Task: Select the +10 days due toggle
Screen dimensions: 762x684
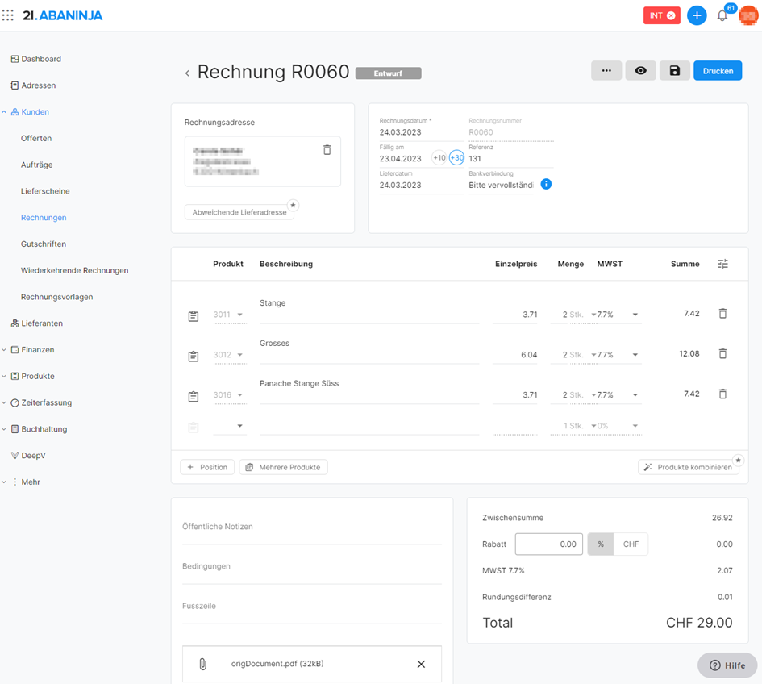Action: pyautogui.click(x=439, y=158)
